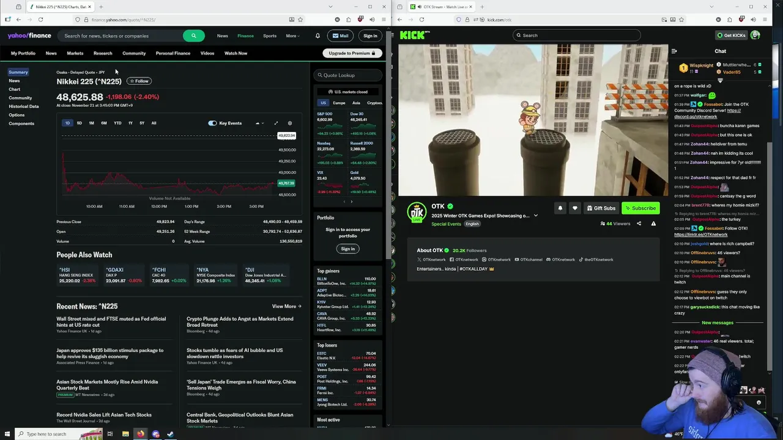
Task: Select the 5D chart range
Action: 79,123
